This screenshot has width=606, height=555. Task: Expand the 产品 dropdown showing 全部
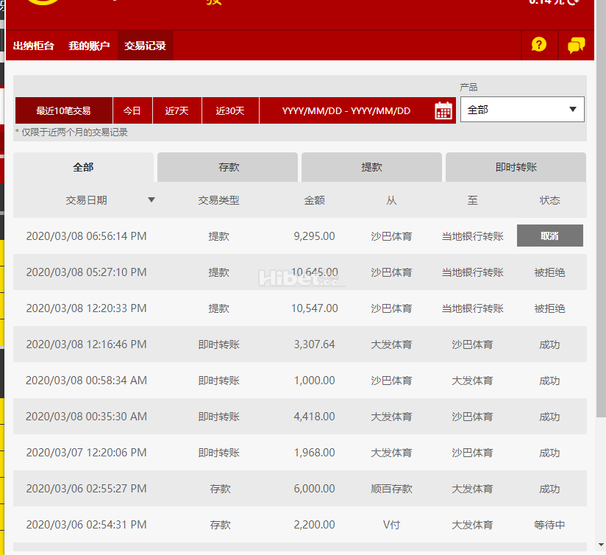point(522,110)
